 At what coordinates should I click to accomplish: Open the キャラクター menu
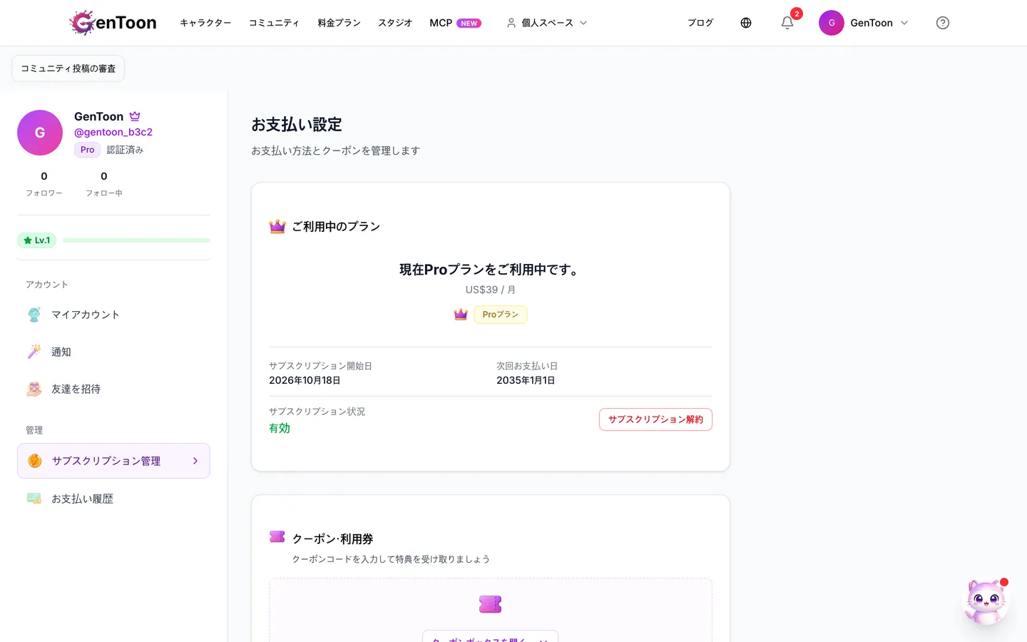[x=205, y=23]
